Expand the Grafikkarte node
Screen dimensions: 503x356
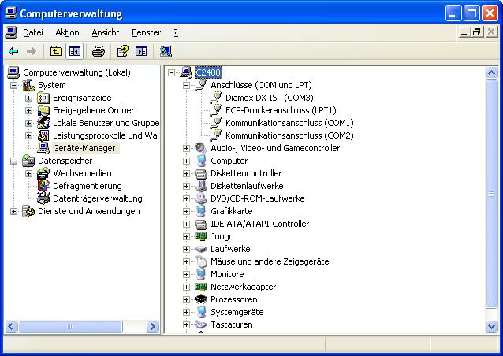186,212
